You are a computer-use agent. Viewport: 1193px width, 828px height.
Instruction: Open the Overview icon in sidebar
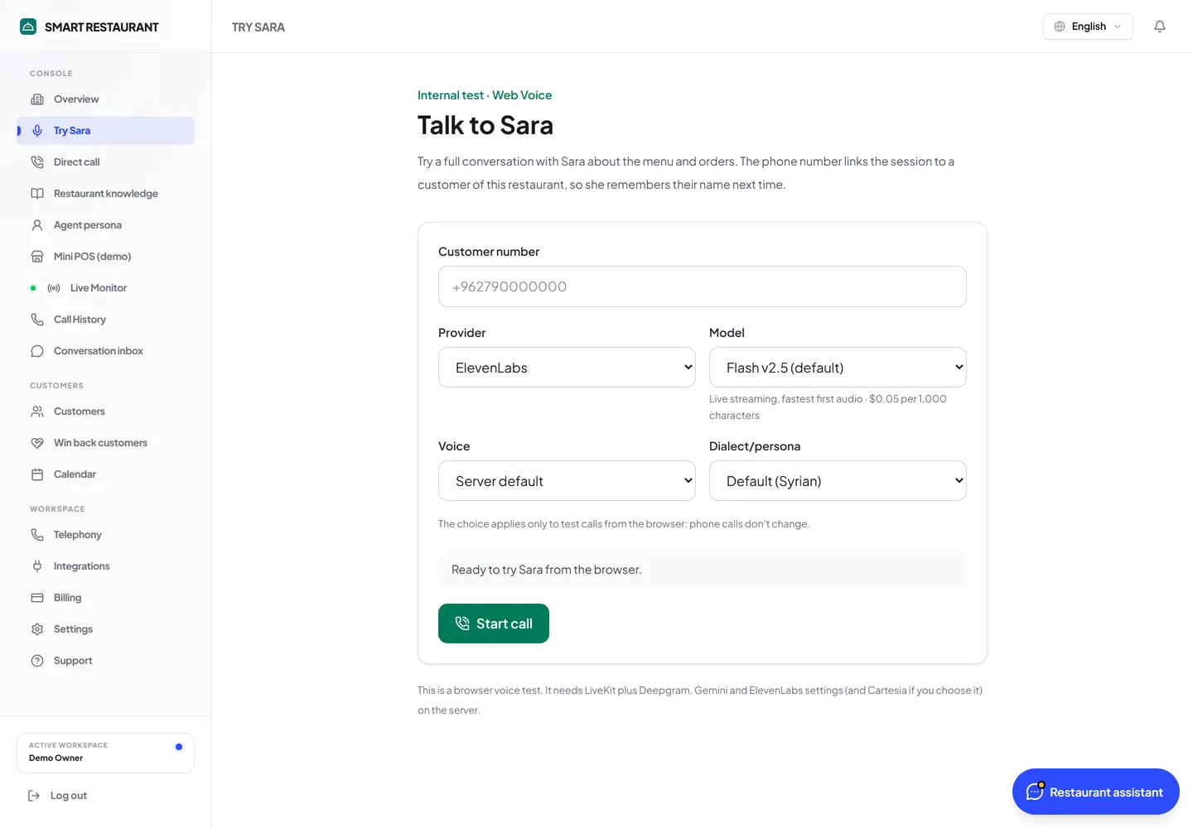click(x=37, y=99)
